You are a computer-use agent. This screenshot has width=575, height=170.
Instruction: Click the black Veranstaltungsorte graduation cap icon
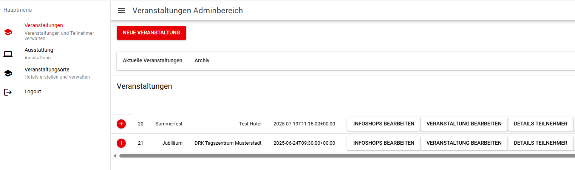[x=8, y=73]
